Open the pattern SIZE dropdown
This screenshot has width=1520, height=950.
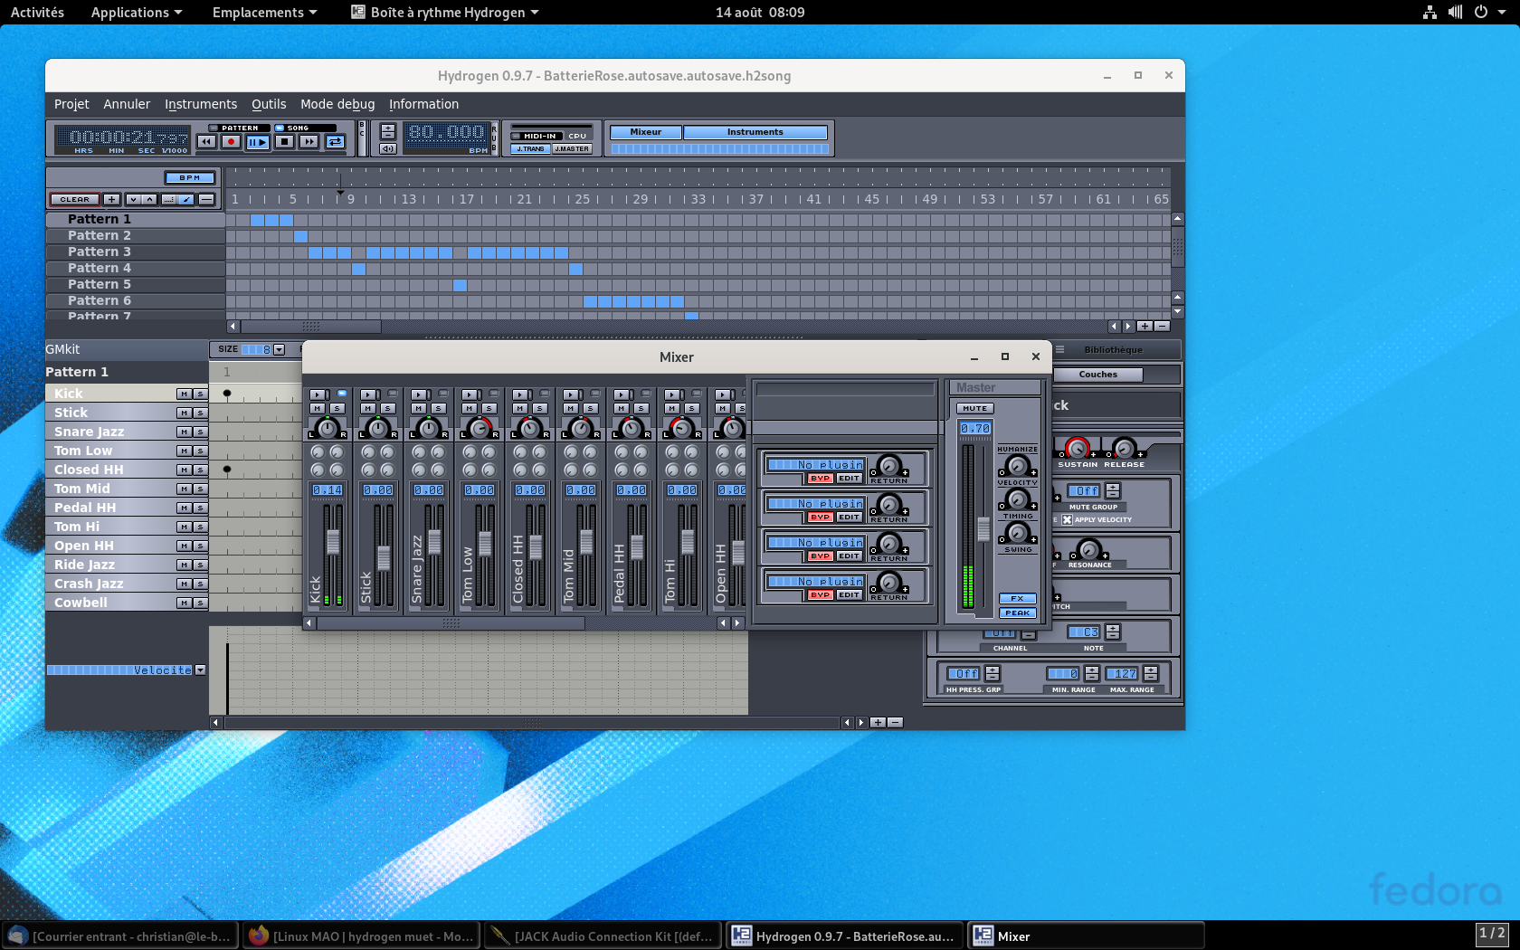(x=279, y=350)
